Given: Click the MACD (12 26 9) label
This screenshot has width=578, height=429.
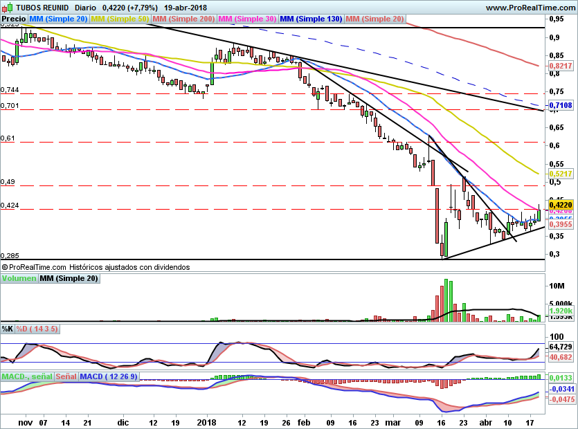Looking at the screenshot, I should (x=109, y=377).
